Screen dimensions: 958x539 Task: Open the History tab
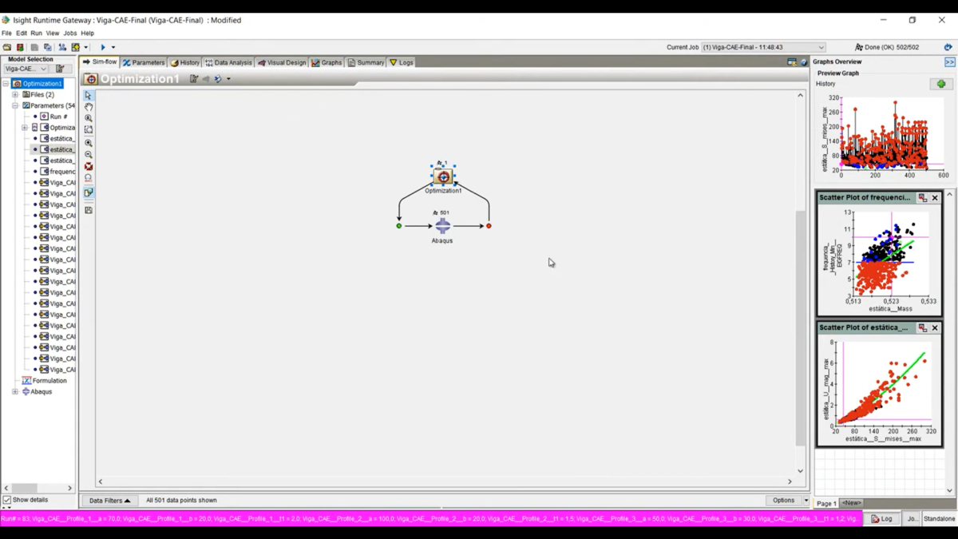tap(185, 62)
